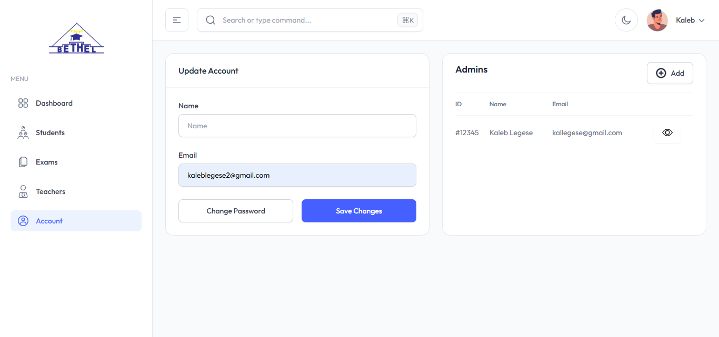Expand the Kaleb user dropdown chevron
The width and height of the screenshot is (719, 337).
click(702, 21)
